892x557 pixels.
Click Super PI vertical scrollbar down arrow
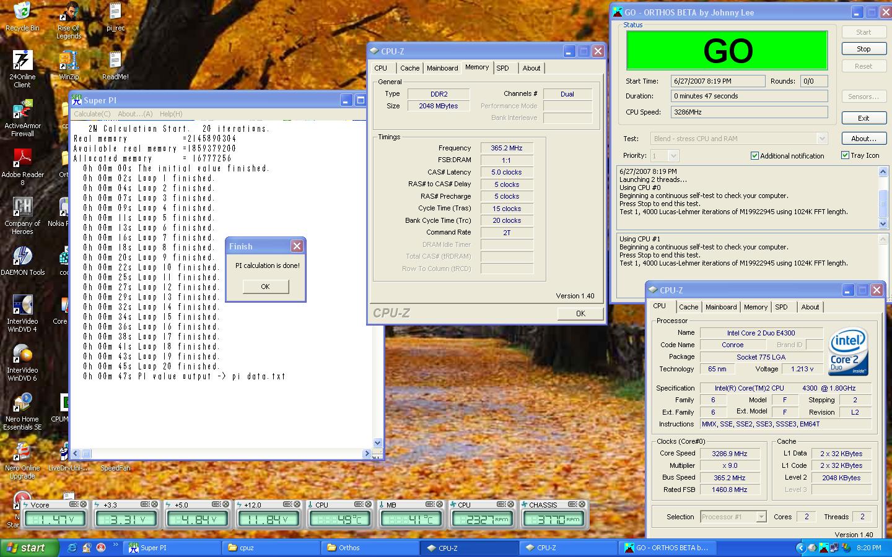377,443
